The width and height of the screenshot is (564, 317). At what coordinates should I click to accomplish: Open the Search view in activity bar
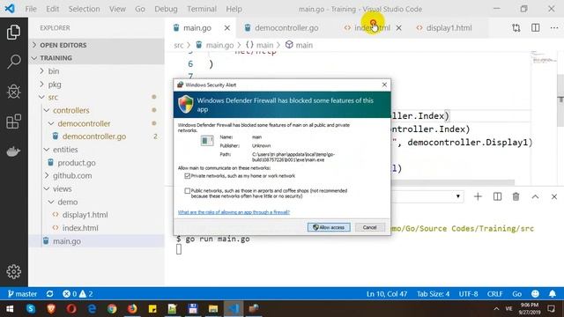[x=14, y=62]
